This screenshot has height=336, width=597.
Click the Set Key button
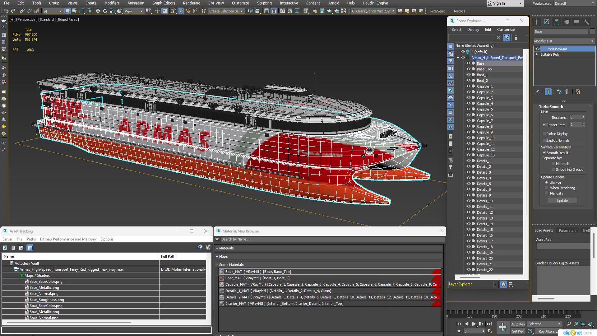point(518,331)
